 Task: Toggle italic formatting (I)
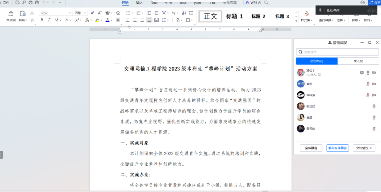pos(49,20)
